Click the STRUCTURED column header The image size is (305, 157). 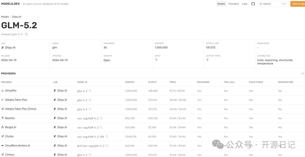point(256,82)
